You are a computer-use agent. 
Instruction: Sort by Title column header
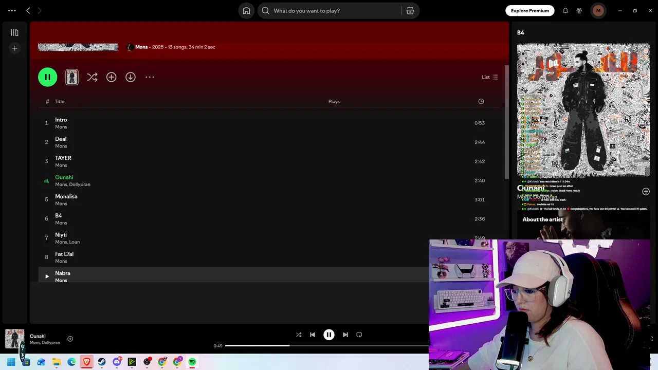point(60,101)
